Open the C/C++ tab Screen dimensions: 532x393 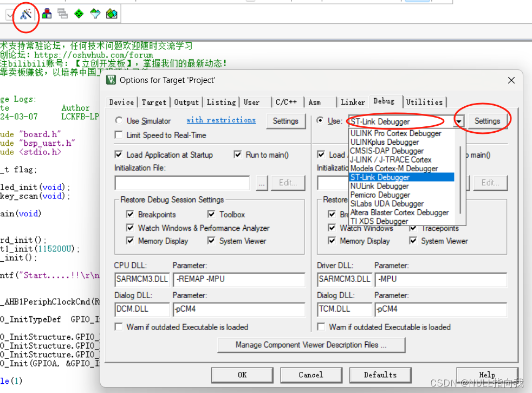[x=286, y=102]
